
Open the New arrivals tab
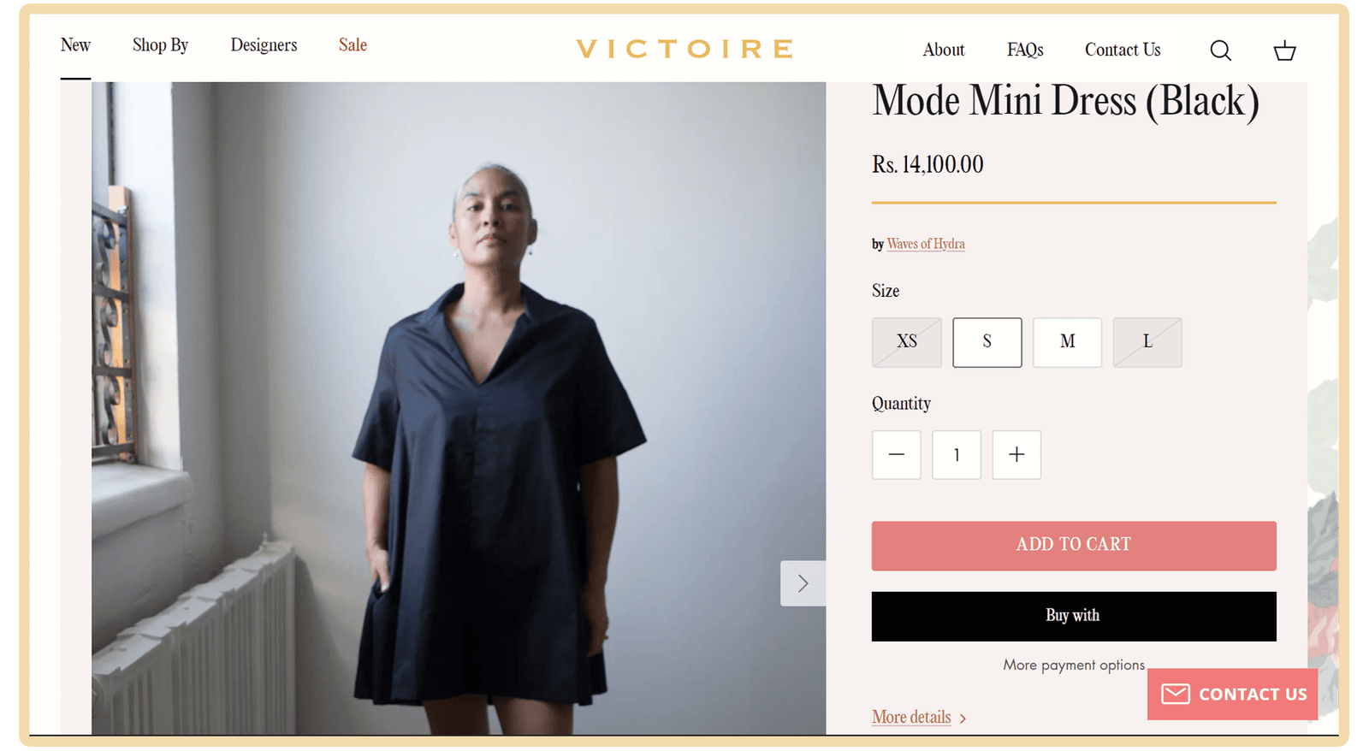[75, 45]
